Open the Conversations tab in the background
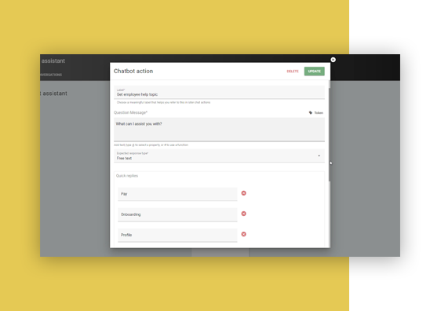This screenshot has height=311, width=441. coord(51,75)
